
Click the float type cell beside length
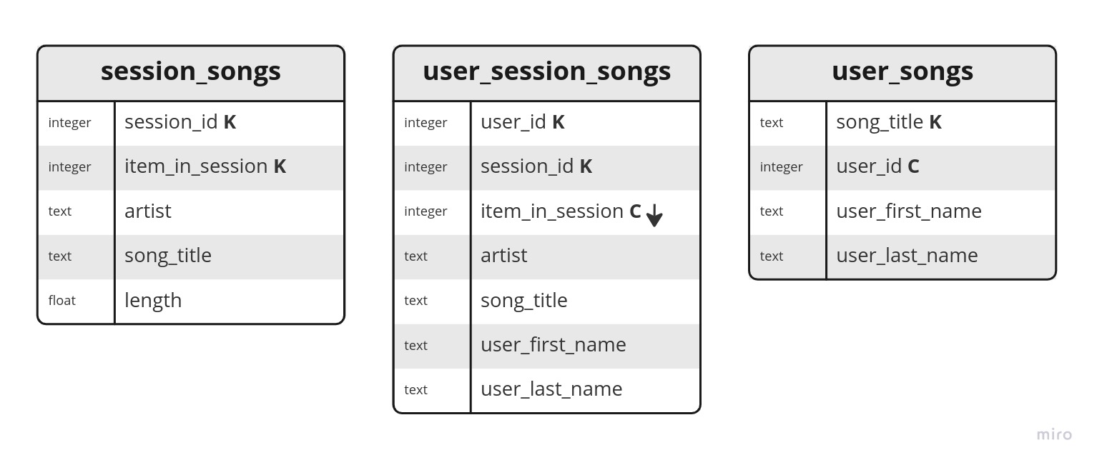[x=77, y=301]
